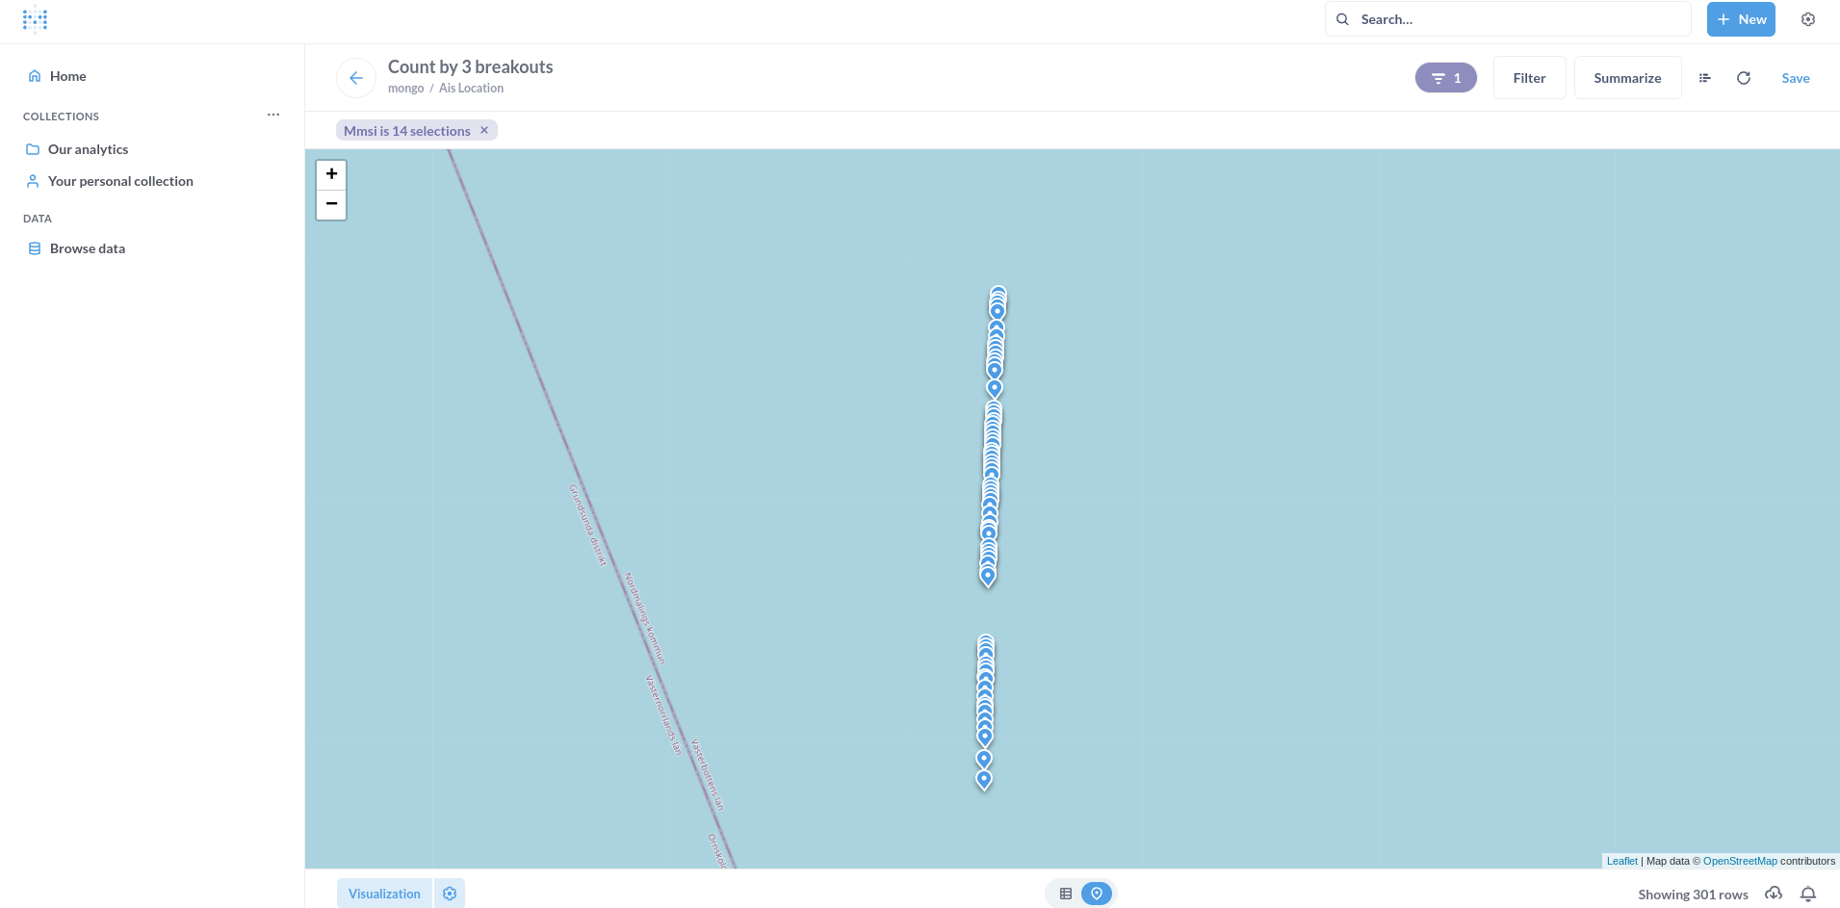Click the Summarize button
Viewport: 1840px width, 908px height.
(x=1627, y=78)
